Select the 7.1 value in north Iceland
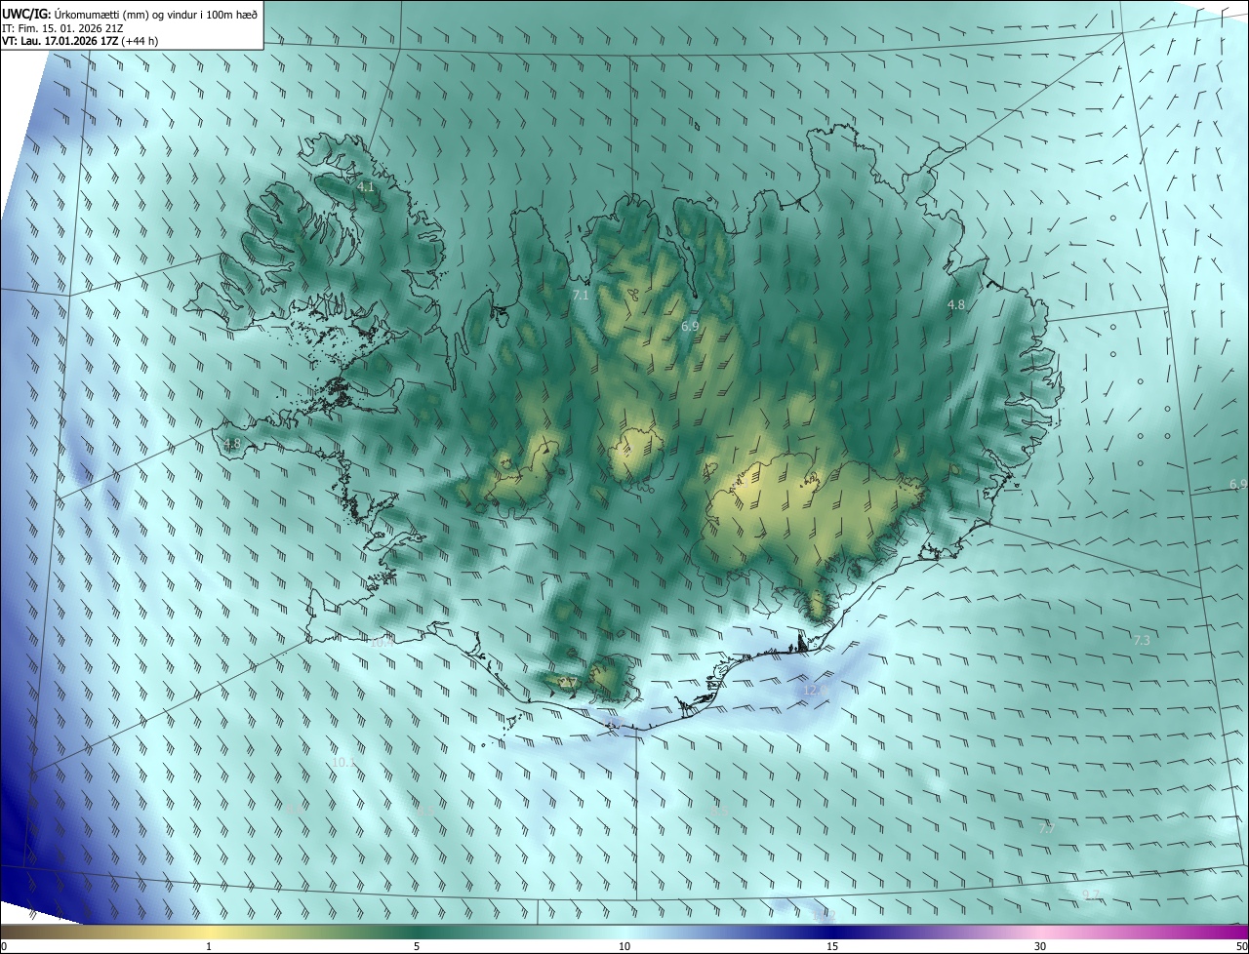1249x954 pixels. (581, 295)
